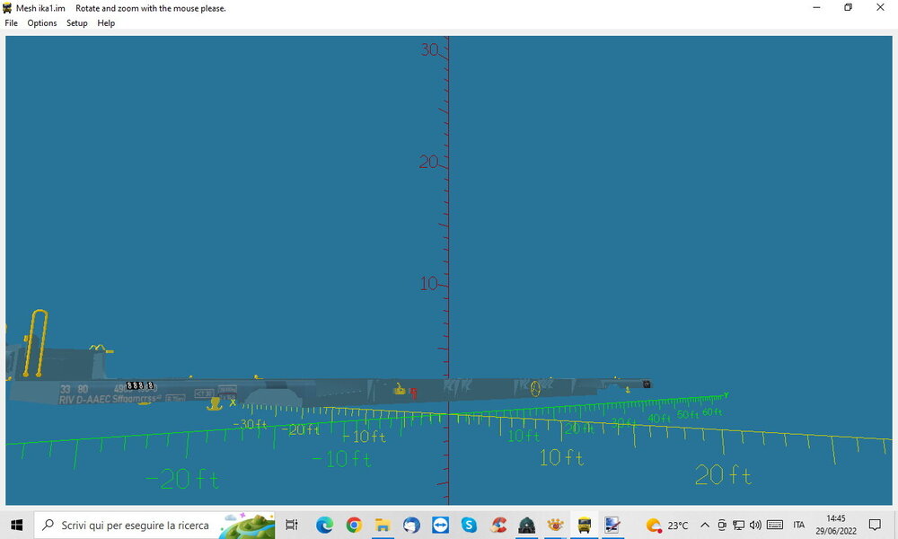Screen dimensions: 898x539
Task: Click the taskbar search box
Action: [154, 525]
